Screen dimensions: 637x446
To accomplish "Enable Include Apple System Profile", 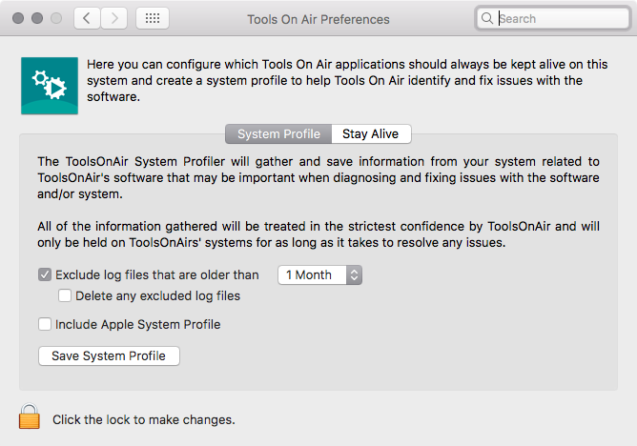I will (x=45, y=324).
